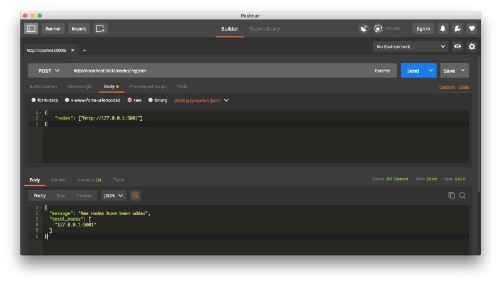This screenshot has width=501, height=284.
Task: Click the heart icon in header
Action: pos(472,28)
